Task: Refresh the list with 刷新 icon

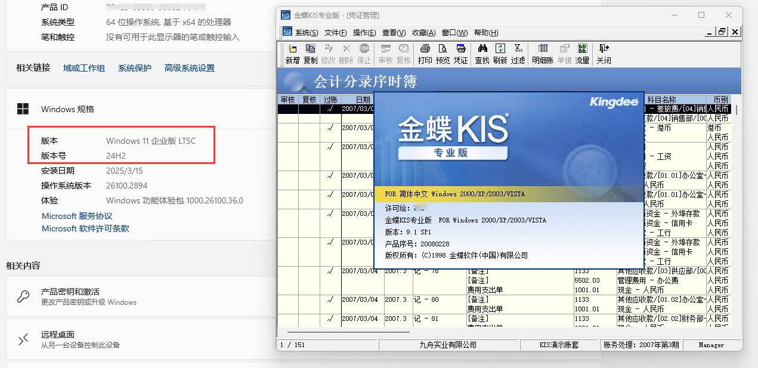Action: coord(500,54)
